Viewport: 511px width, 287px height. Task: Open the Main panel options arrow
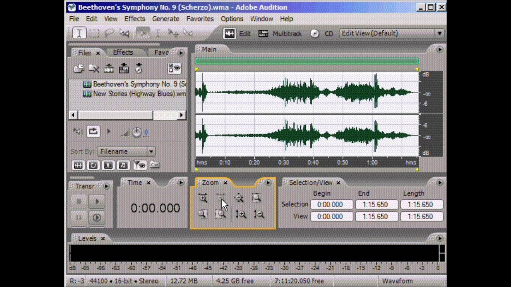tap(440, 49)
